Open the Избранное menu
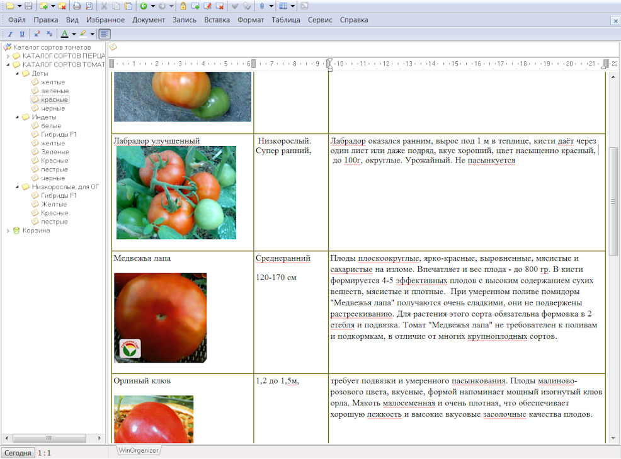Image resolution: width=621 pixels, height=459 pixels. [x=105, y=20]
